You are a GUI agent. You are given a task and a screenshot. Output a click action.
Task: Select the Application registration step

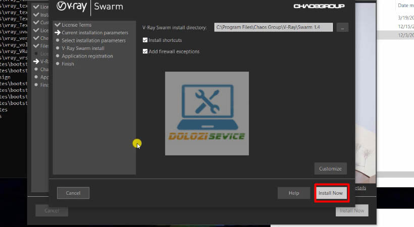point(87,56)
